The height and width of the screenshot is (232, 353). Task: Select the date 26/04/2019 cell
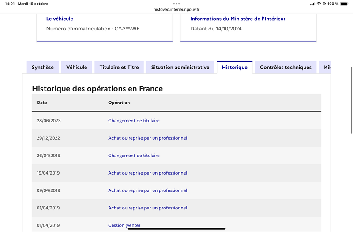coord(49,156)
